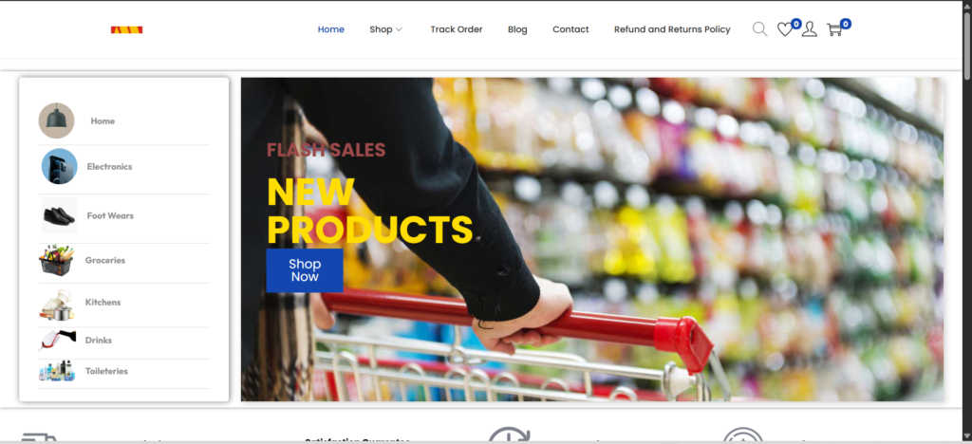Open the search magnifier icon
The width and height of the screenshot is (972, 444).
[759, 29]
